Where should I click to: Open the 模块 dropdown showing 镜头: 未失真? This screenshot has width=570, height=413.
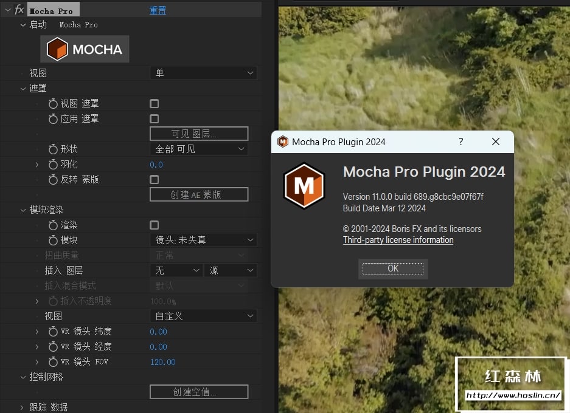coord(204,240)
